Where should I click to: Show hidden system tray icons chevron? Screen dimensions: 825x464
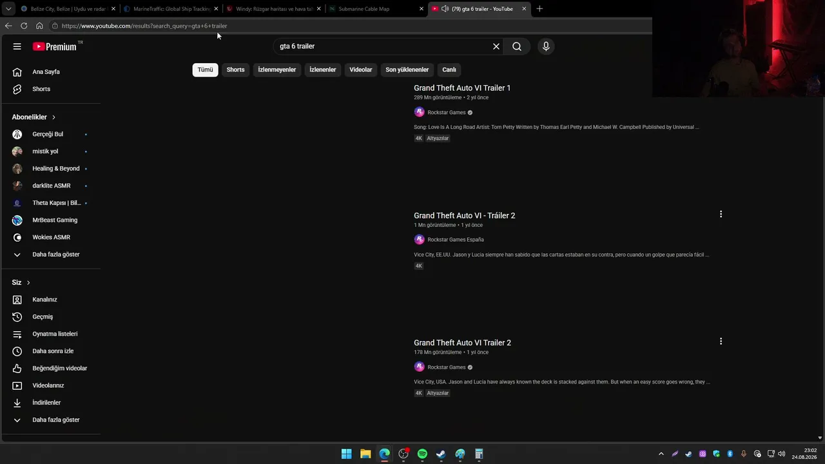click(x=661, y=454)
